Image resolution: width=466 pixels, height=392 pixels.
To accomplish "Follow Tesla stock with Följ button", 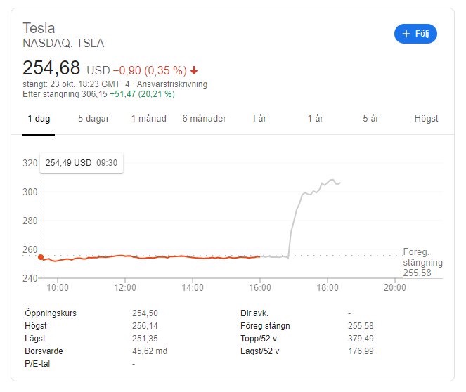I will 415,34.
